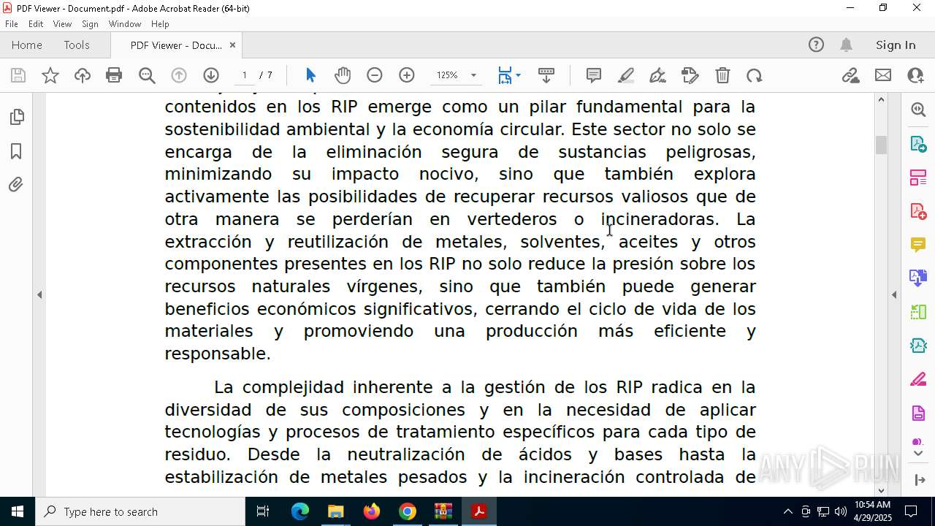Print the document
Image resolution: width=935 pixels, height=526 pixels.
click(114, 75)
